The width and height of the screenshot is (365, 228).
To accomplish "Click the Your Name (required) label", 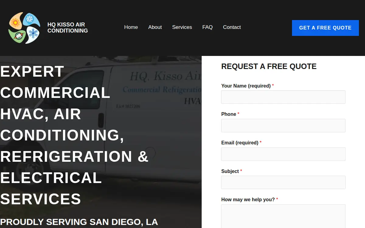I will click(x=247, y=86).
